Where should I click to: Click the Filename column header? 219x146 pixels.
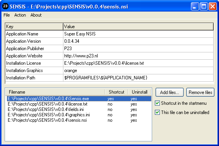click(x=55, y=92)
